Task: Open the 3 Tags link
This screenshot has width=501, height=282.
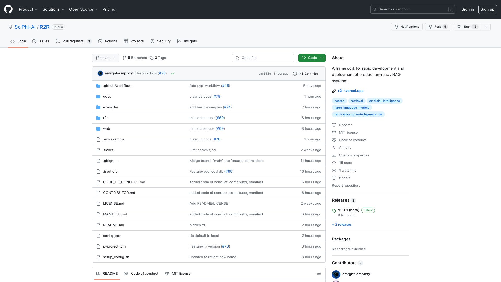Action: point(158,58)
